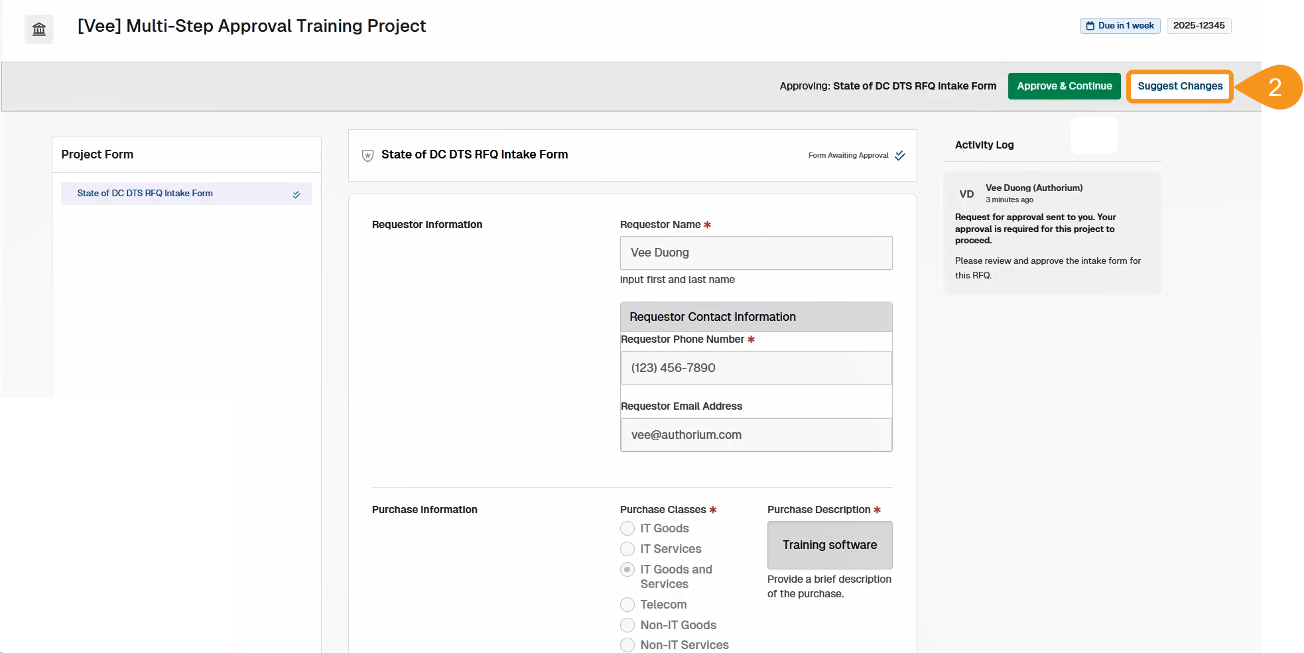Screen dimensions: 1304x653
Task: Click the double-check icon next to Form Awaiting Approval
Action: tap(899, 156)
